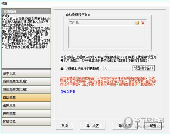Open the 进程隐藏 section
This screenshot has height=134, width=170.
pos(26,114)
